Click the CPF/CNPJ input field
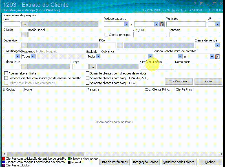The width and height of the screenshot is (225, 167). pyautogui.click(x=150, y=35)
